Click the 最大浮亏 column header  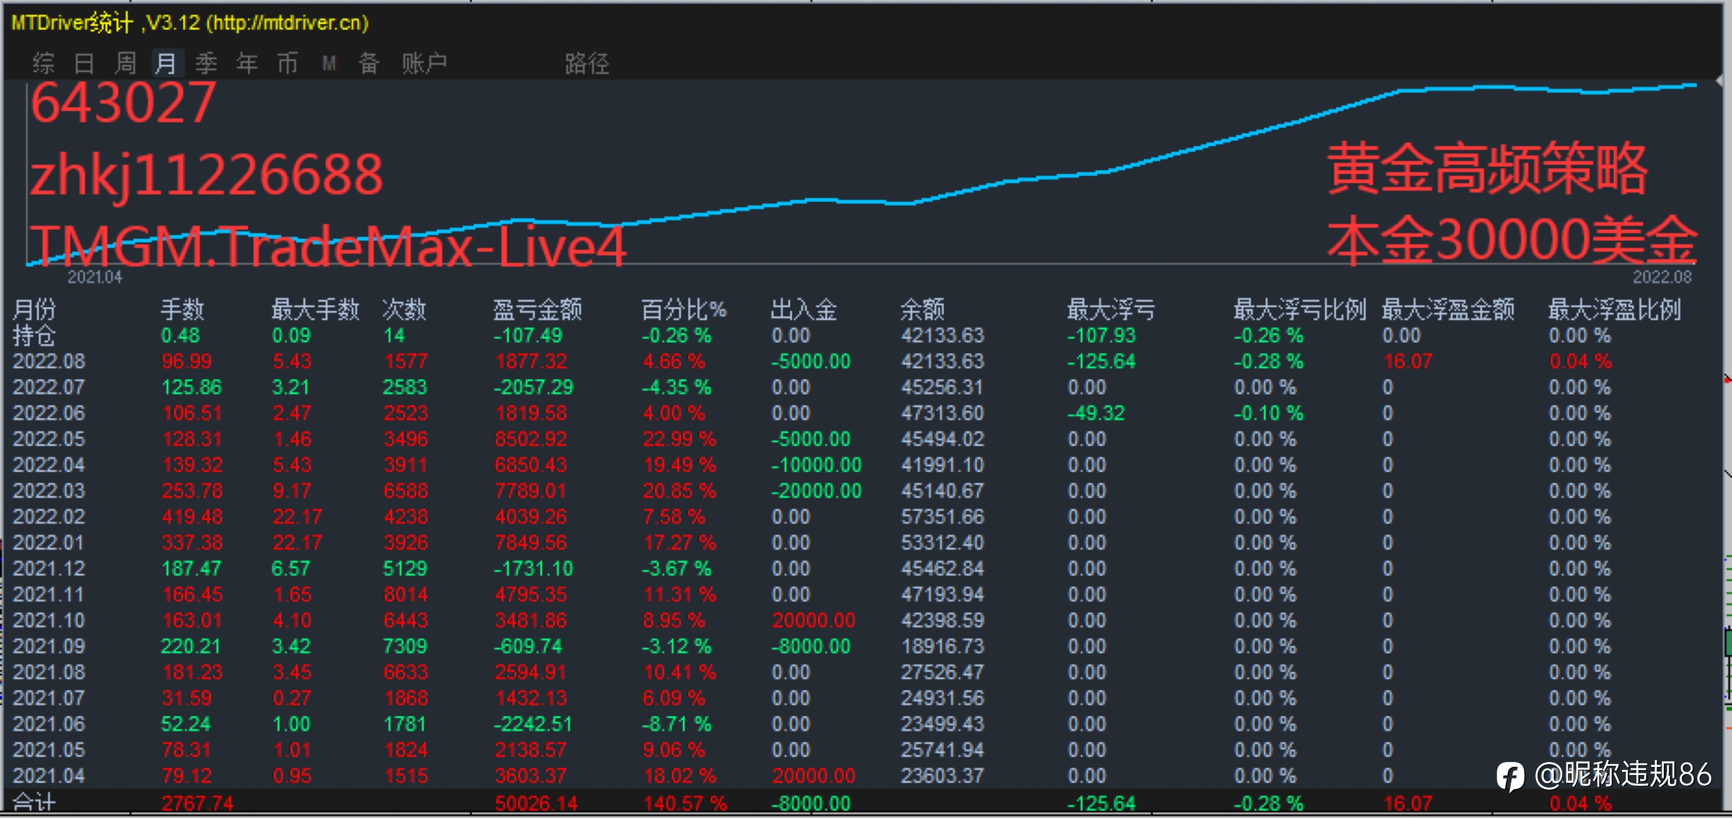pyautogui.click(x=1111, y=310)
